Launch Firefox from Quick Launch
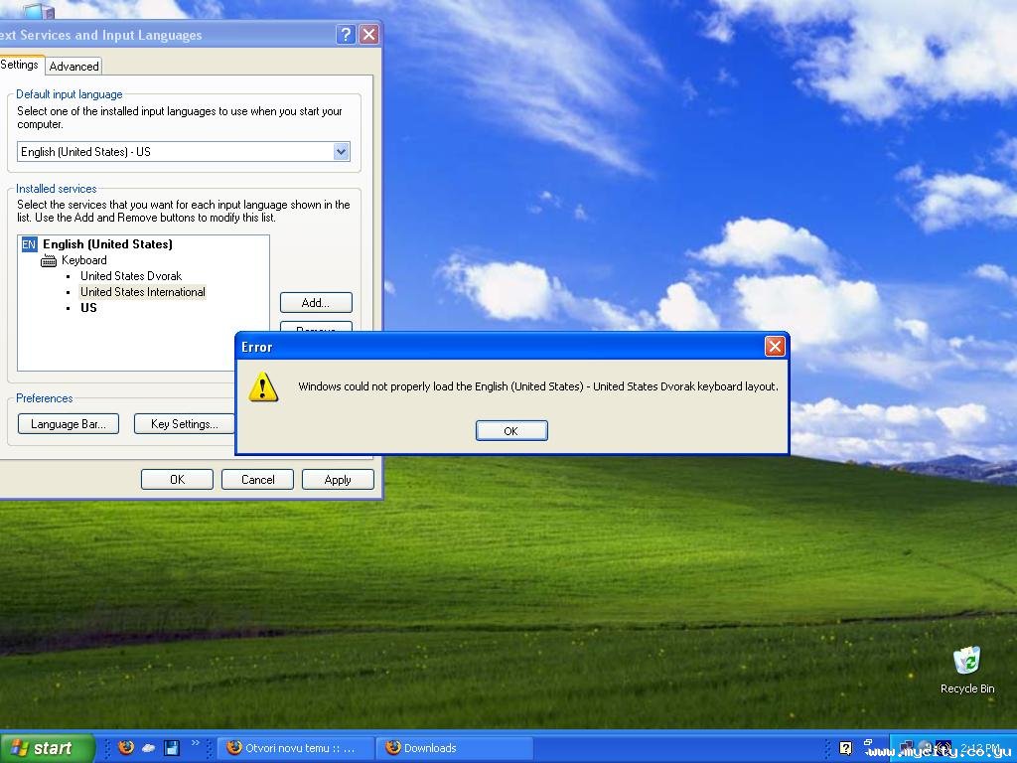This screenshot has height=763, width=1017. (x=126, y=747)
